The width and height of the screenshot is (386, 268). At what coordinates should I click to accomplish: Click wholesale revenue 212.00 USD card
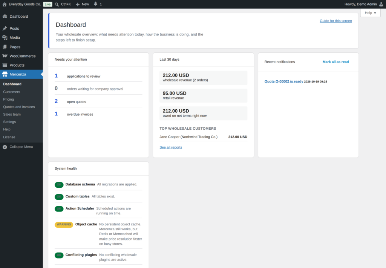(x=203, y=78)
